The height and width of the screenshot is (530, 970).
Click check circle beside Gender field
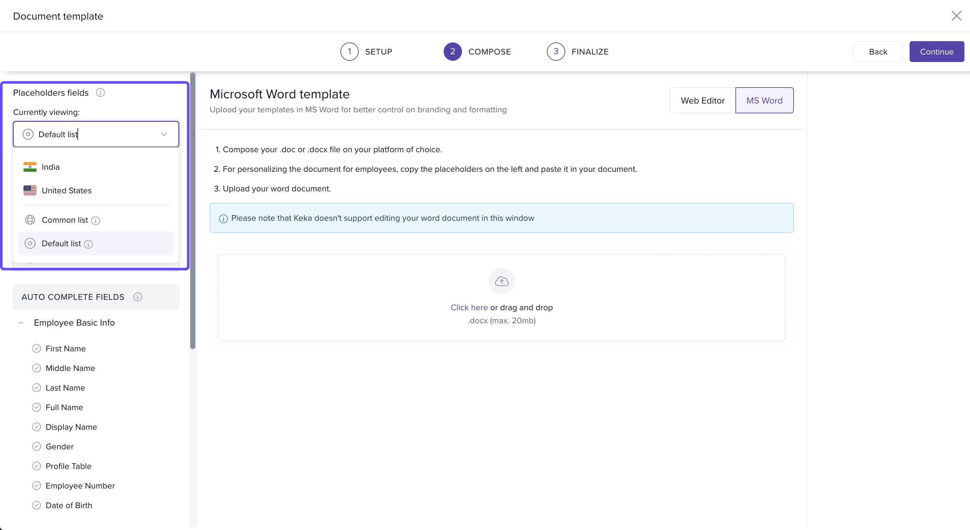pyautogui.click(x=37, y=446)
